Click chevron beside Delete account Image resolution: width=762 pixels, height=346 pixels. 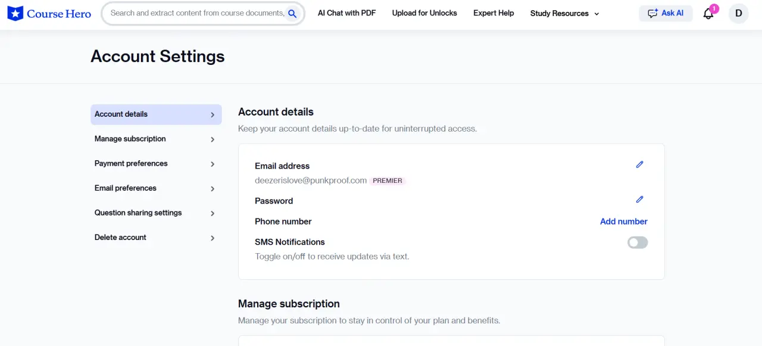(213, 238)
